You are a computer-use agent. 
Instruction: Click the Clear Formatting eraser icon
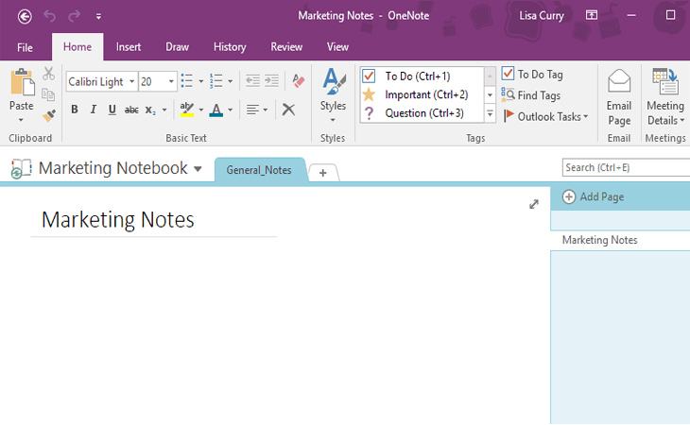click(x=299, y=80)
